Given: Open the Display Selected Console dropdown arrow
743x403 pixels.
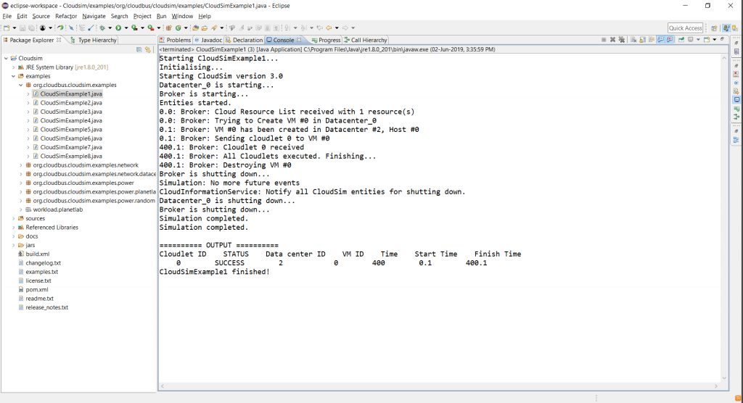Looking at the screenshot, I should pyautogui.click(x=698, y=40).
